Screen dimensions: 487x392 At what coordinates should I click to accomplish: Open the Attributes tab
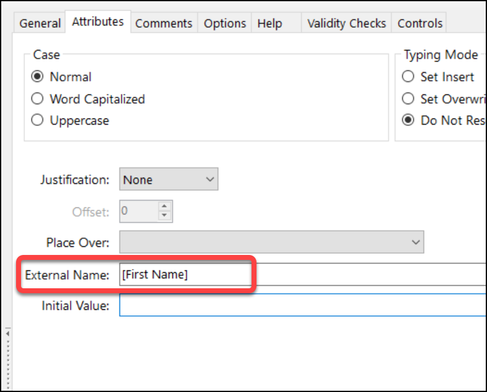[98, 22]
